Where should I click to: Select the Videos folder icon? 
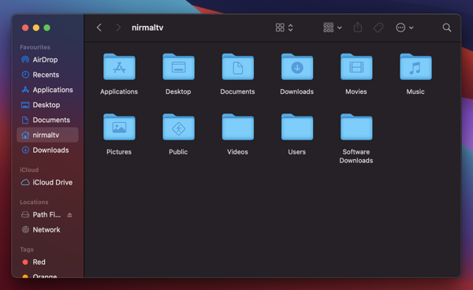point(238,127)
